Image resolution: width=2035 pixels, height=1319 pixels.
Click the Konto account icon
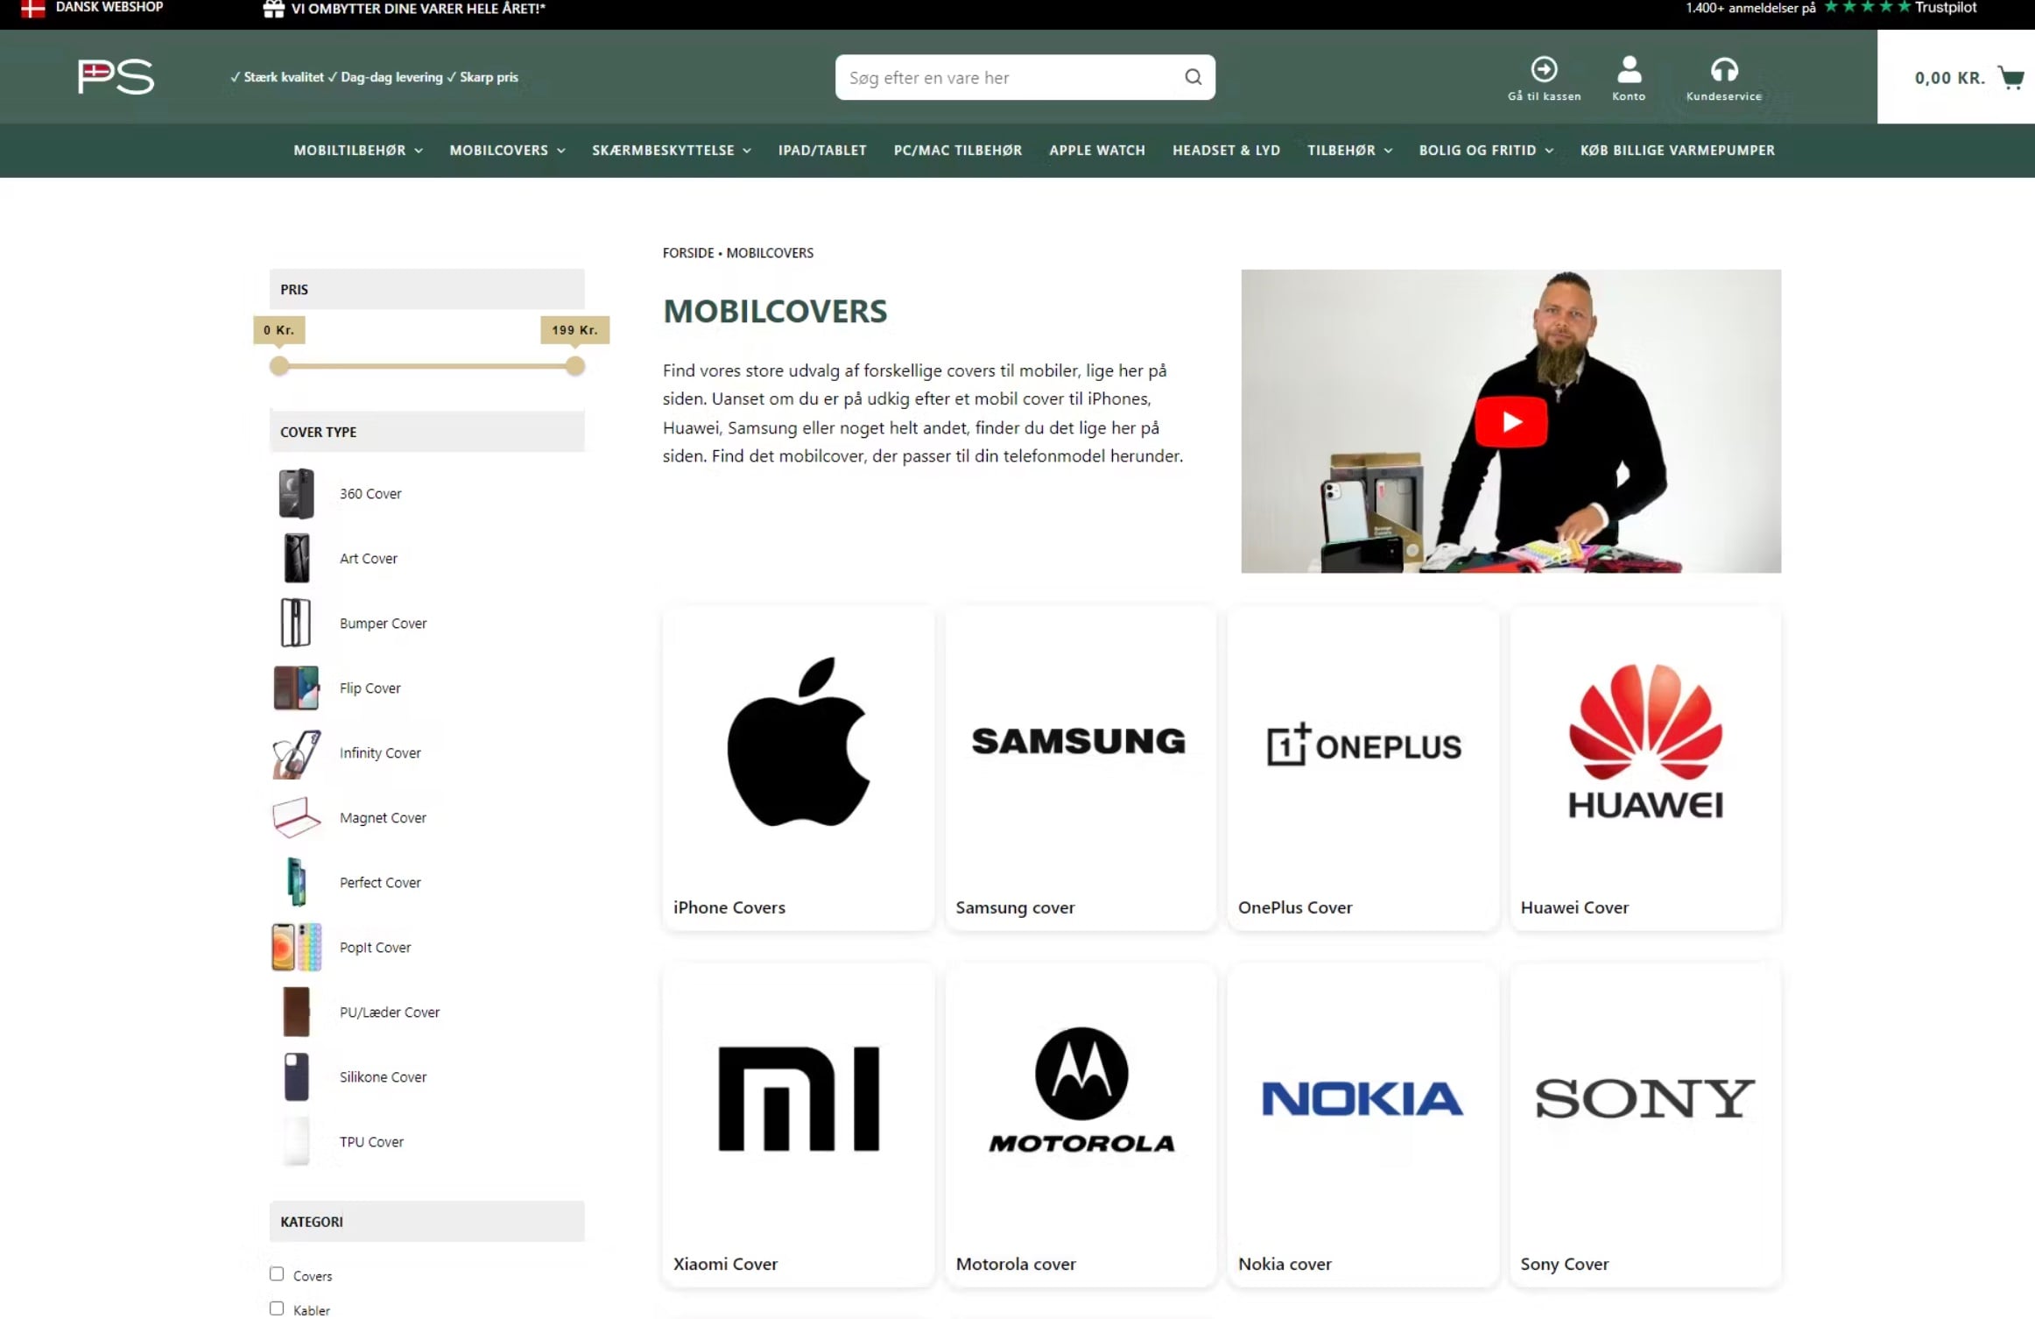1629,69
